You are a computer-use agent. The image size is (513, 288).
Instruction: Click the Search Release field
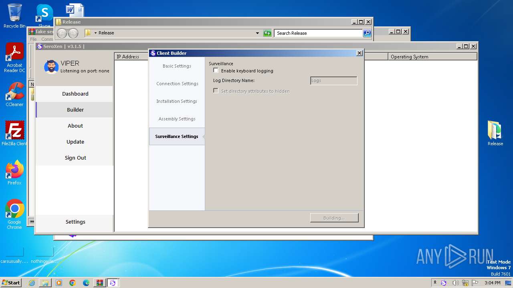click(x=319, y=33)
